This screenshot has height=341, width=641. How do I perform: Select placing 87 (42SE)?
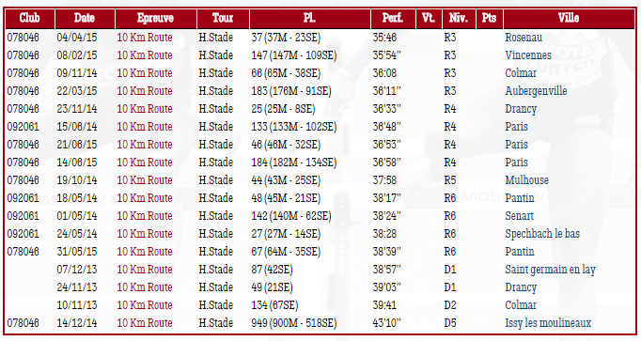pyautogui.click(x=273, y=270)
